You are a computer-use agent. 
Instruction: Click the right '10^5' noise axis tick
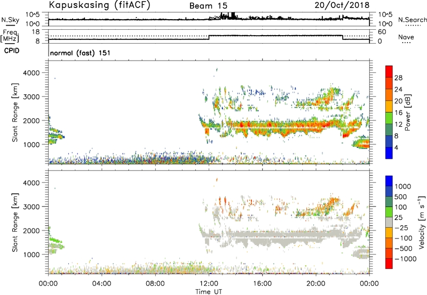coord(385,14)
